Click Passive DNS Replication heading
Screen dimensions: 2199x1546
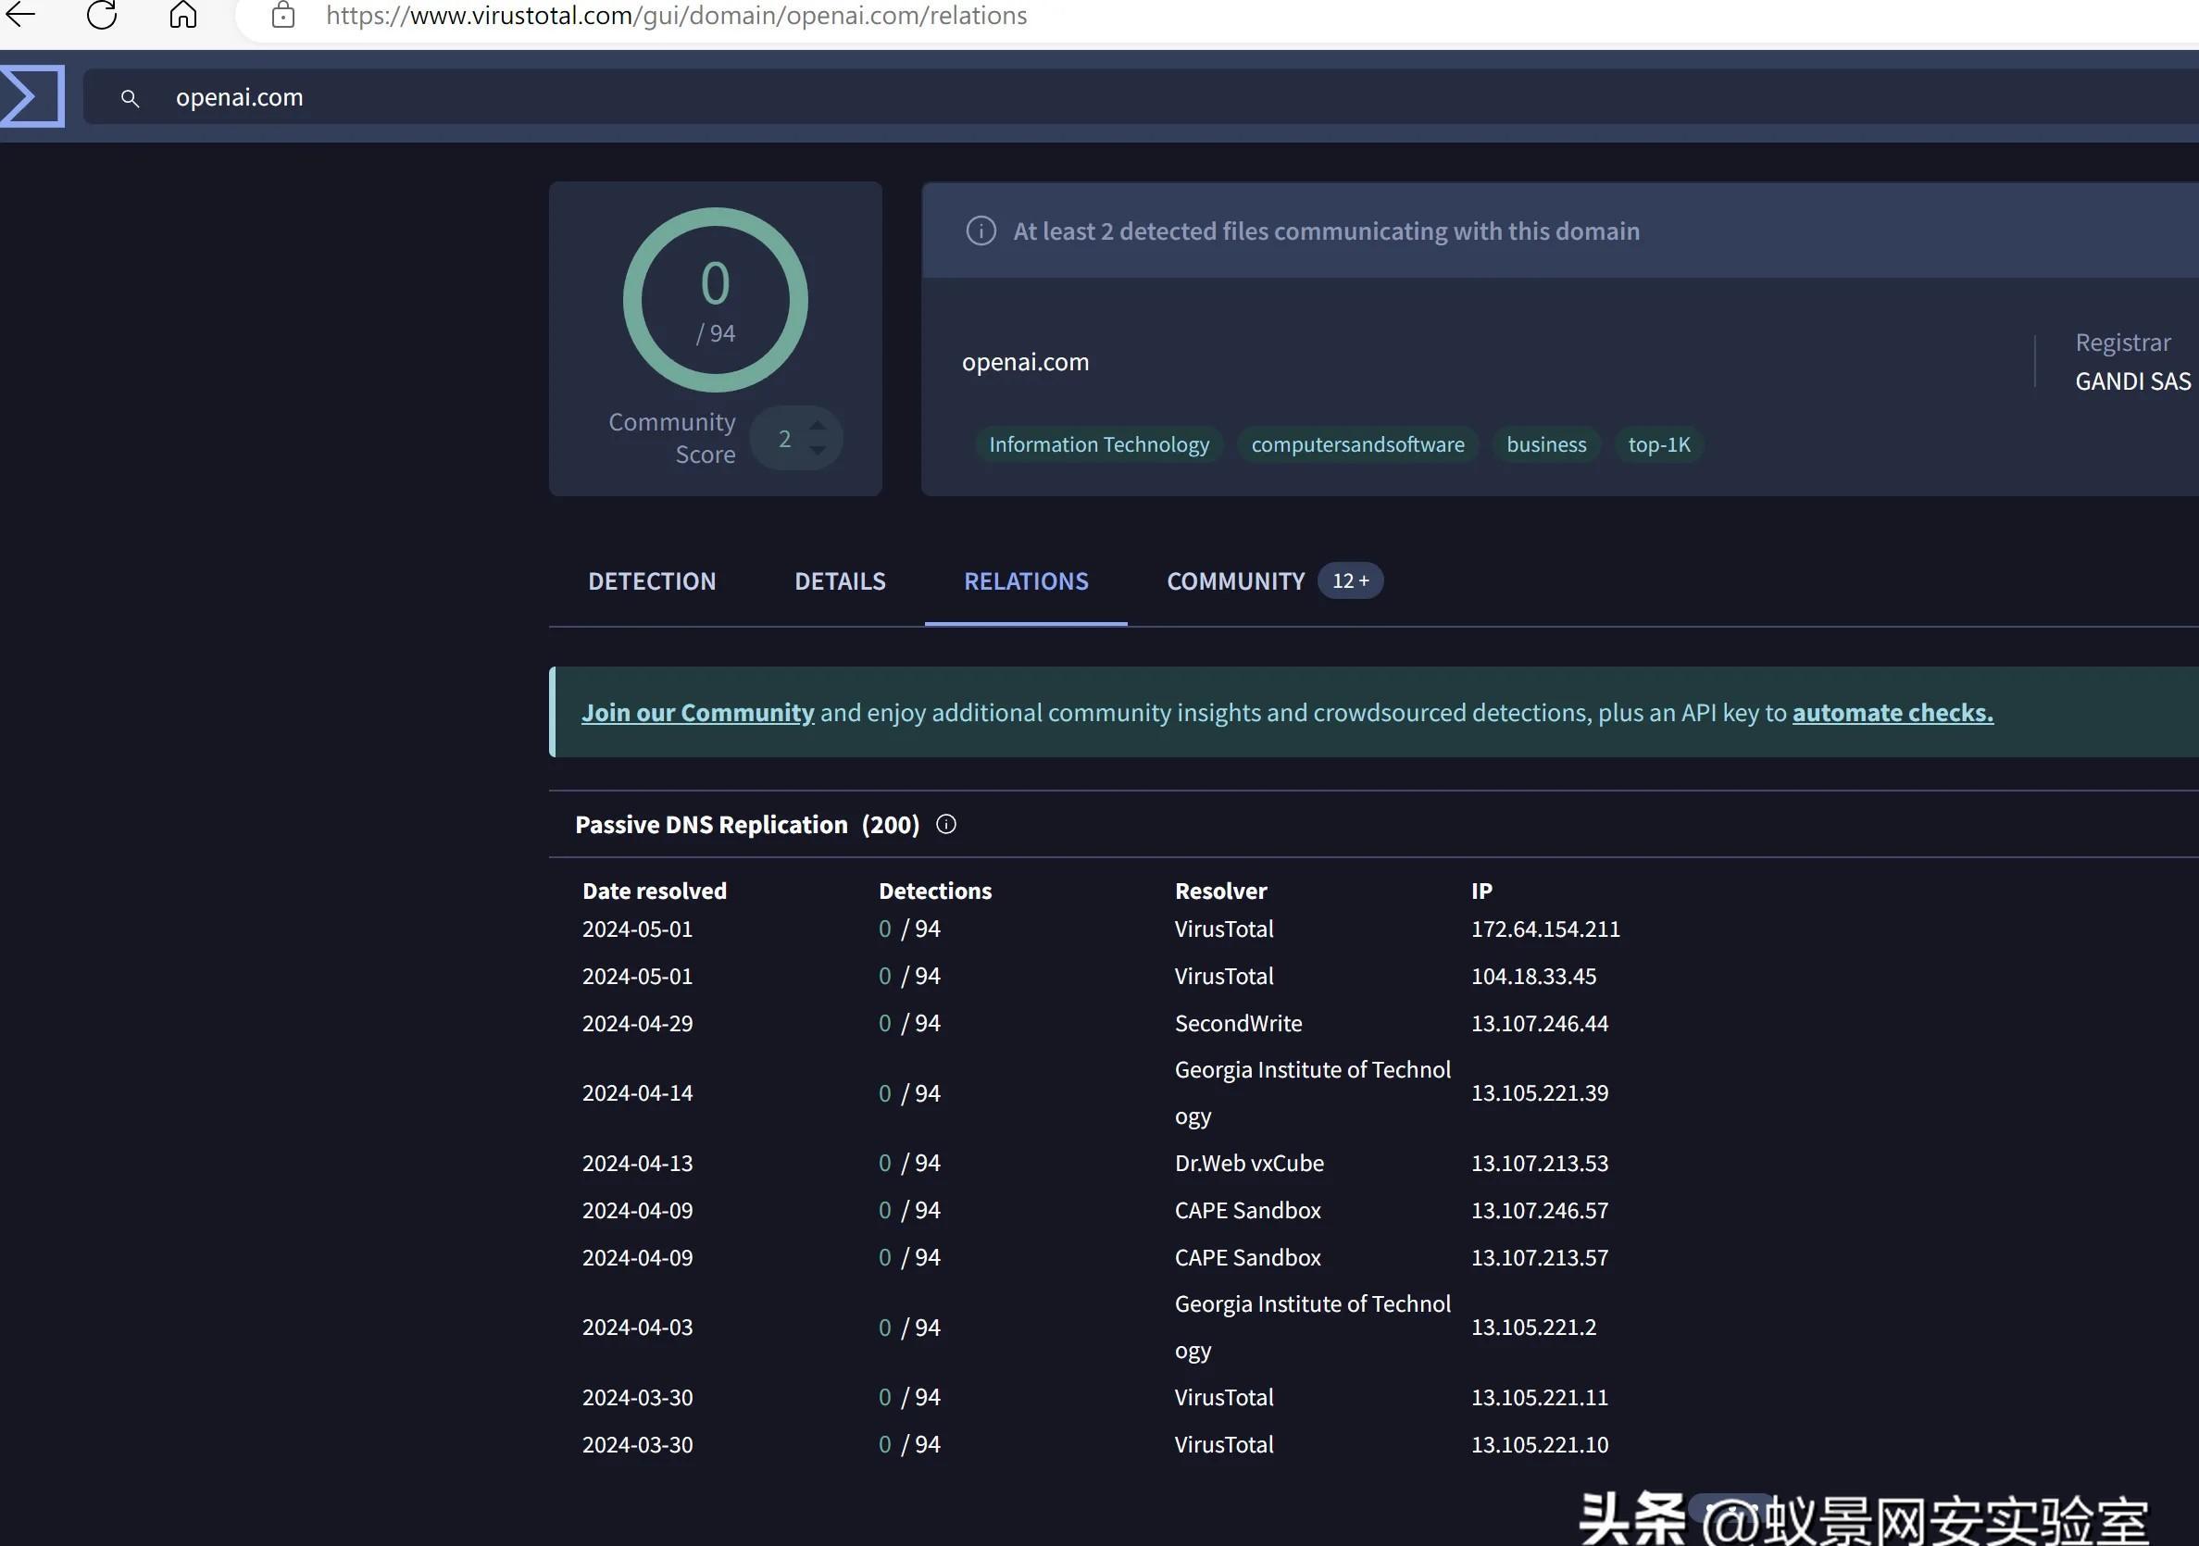coord(711,825)
